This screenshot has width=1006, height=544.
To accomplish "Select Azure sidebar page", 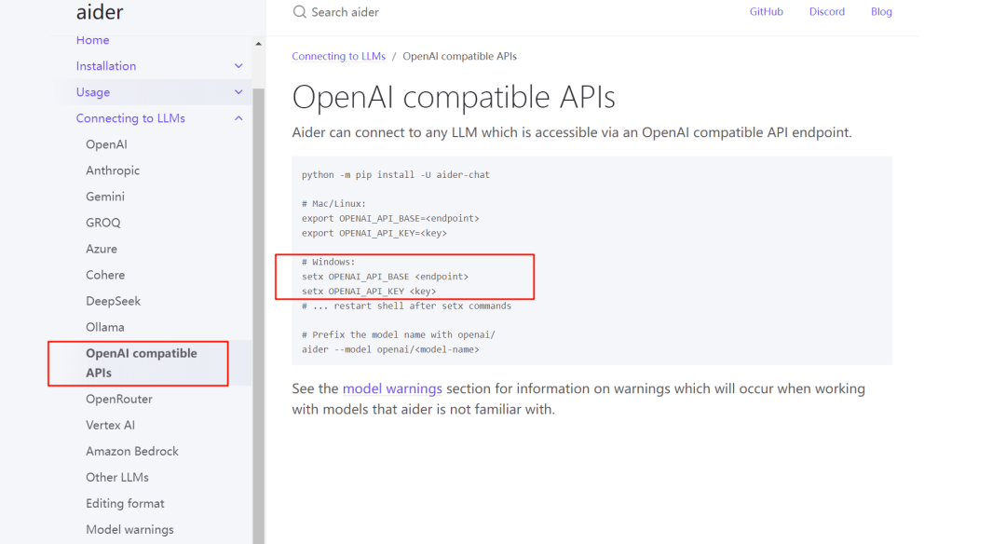I will coord(102,249).
